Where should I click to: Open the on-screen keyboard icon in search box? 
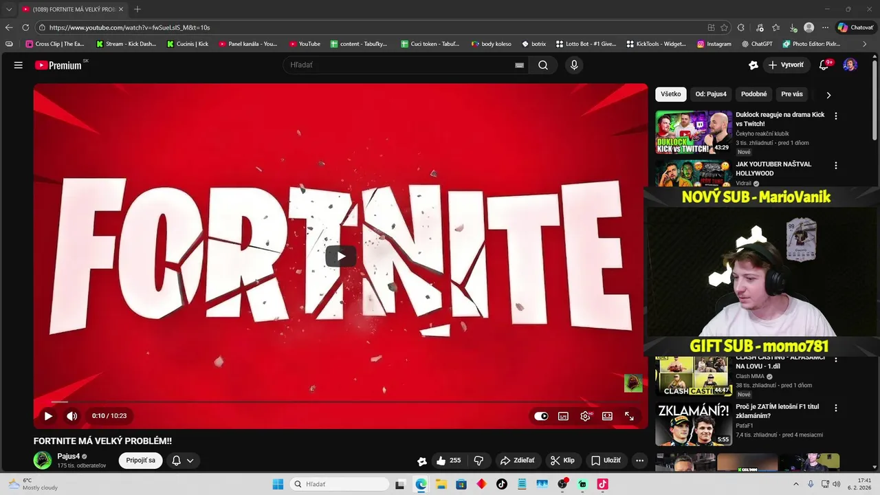point(520,65)
